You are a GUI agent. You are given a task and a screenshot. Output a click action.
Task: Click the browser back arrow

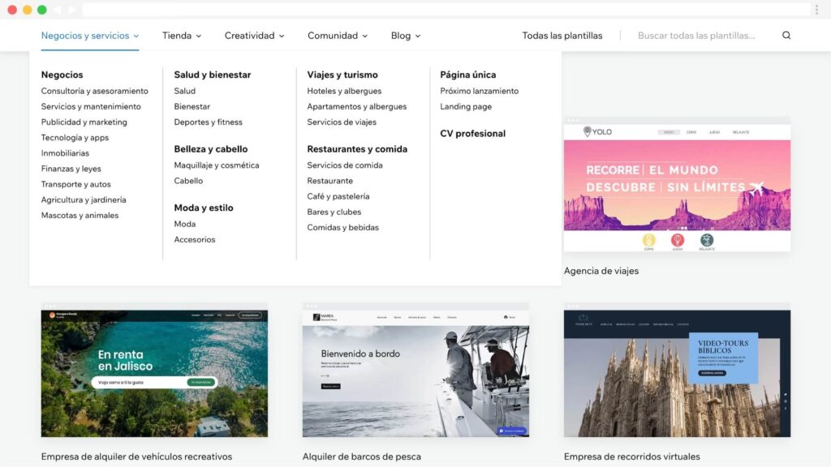click(58, 10)
